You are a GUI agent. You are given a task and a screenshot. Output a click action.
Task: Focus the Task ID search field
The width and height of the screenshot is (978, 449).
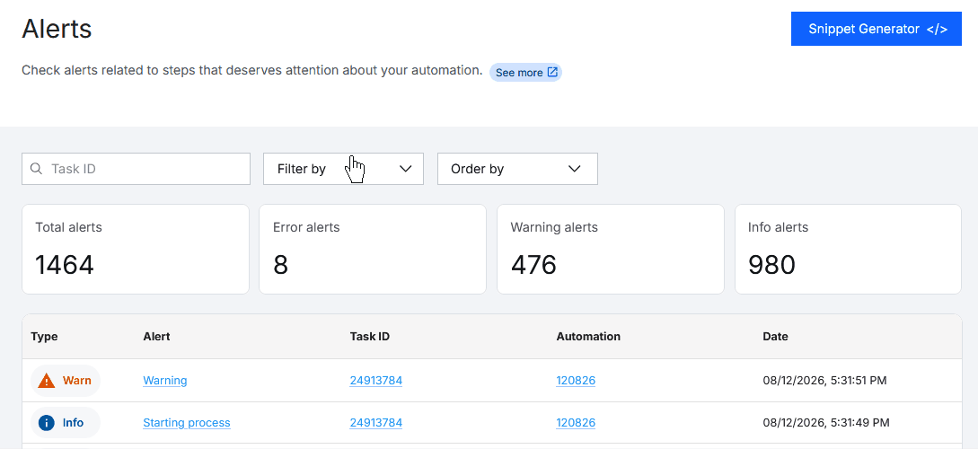click(x=136, y=169)
